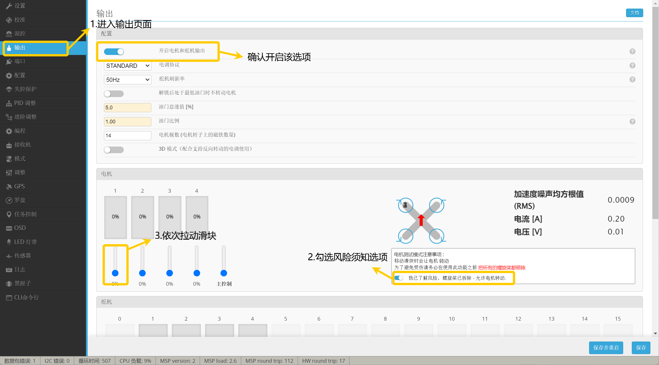Enable 3D 模式 toggle switch

tap(114, 150)
